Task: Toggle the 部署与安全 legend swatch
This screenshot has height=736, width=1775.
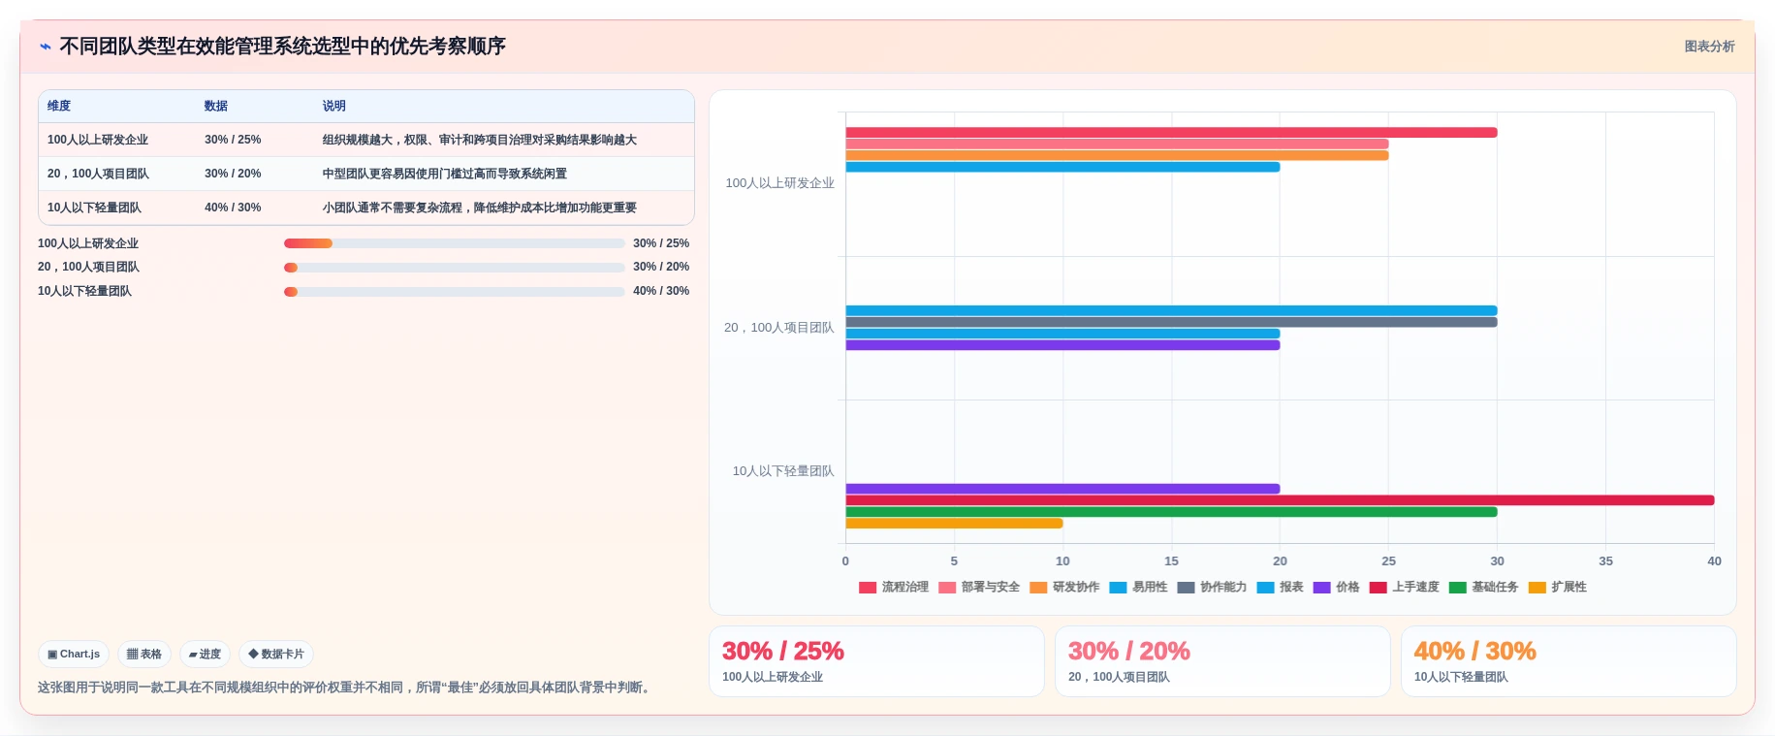Action: 947,588
